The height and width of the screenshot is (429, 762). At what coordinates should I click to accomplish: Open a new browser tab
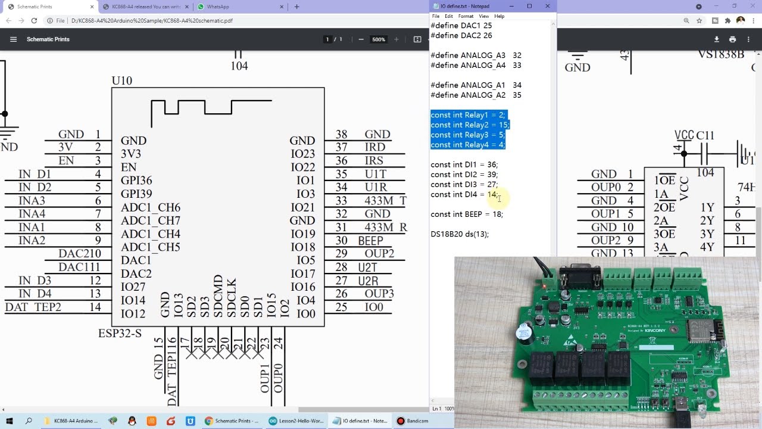296,7
